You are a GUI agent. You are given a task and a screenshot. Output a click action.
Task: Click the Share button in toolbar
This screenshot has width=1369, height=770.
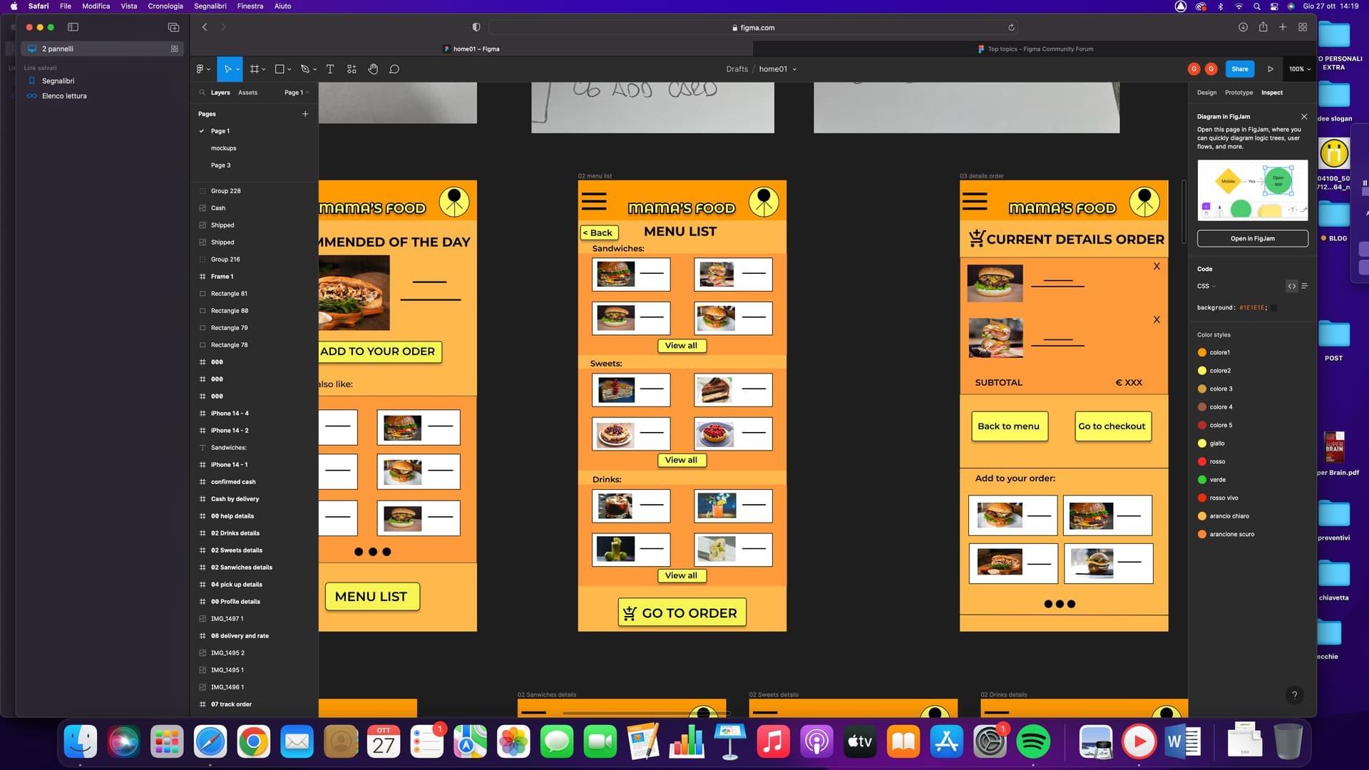(1239, 68)
